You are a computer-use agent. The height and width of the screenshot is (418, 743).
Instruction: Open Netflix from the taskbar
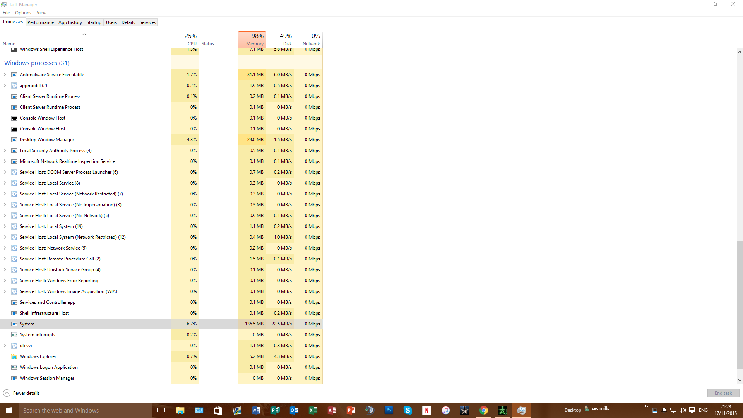tap(426, 410)
